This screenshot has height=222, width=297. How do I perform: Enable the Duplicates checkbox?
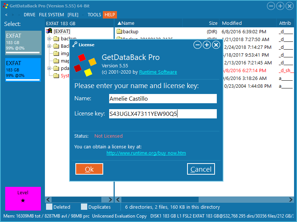coord(84,207)
